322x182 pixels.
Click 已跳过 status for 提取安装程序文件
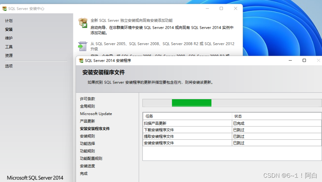click(x=277, y=136)
